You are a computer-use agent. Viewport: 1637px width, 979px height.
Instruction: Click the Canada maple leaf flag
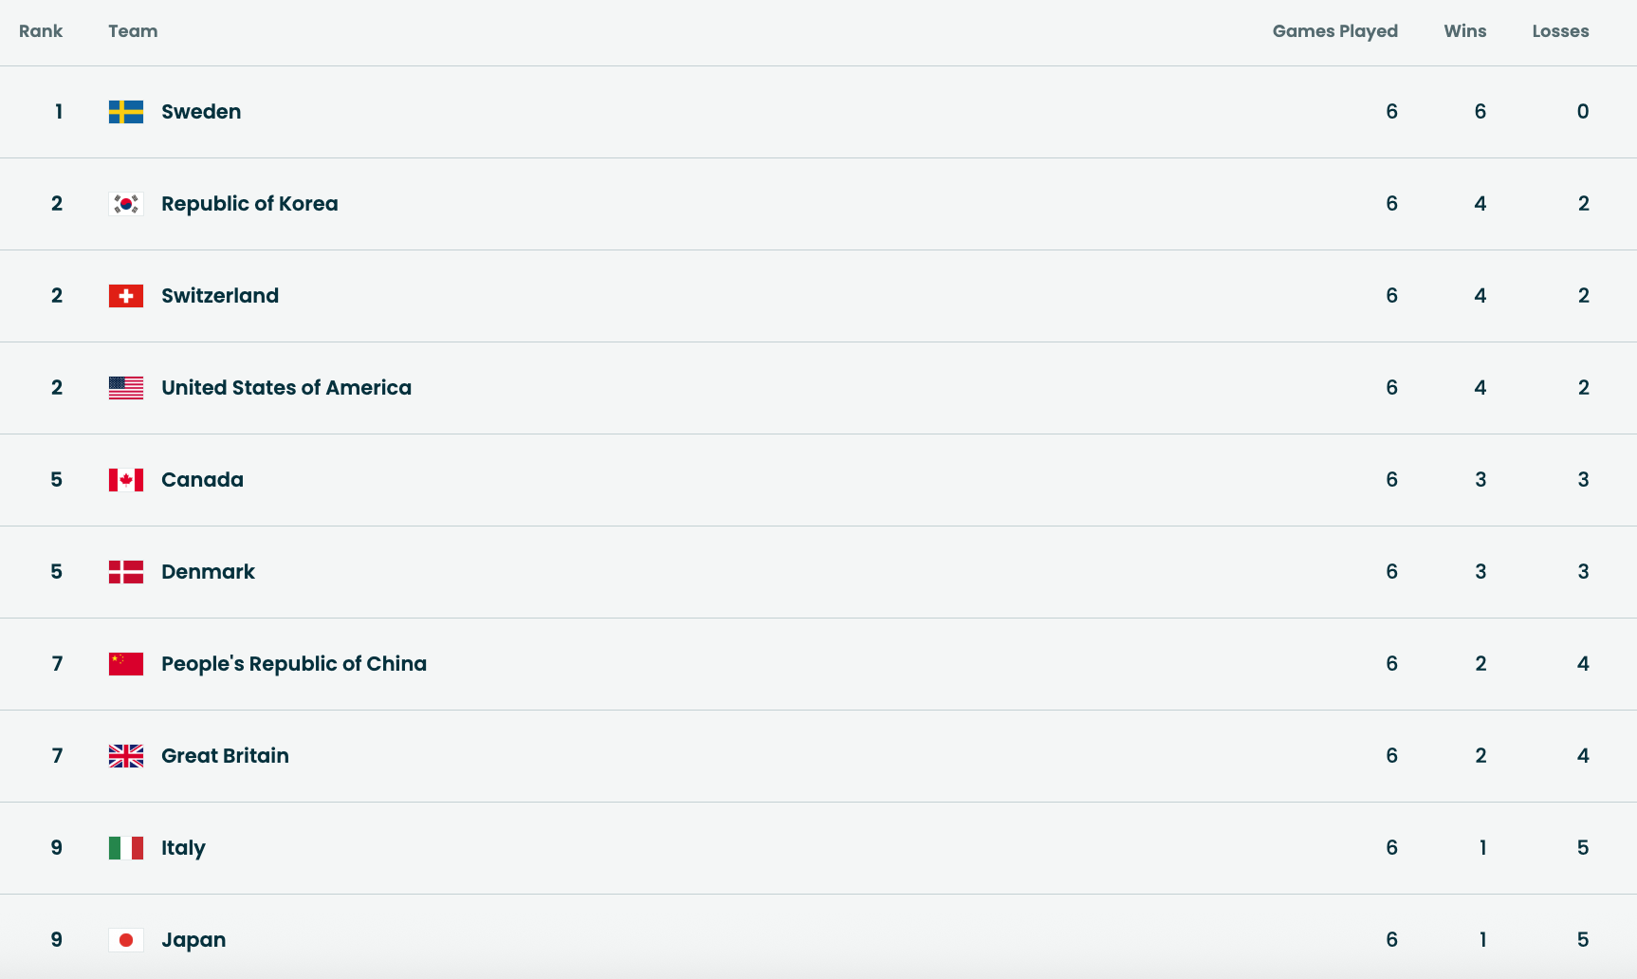(126, 480)
